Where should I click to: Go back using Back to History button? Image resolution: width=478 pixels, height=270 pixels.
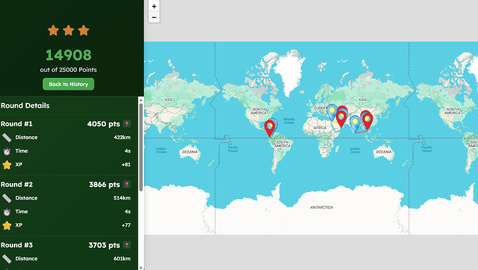[x=69, y=84]
